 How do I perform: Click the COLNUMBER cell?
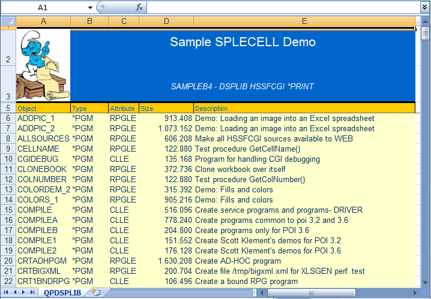pos(42,179)
